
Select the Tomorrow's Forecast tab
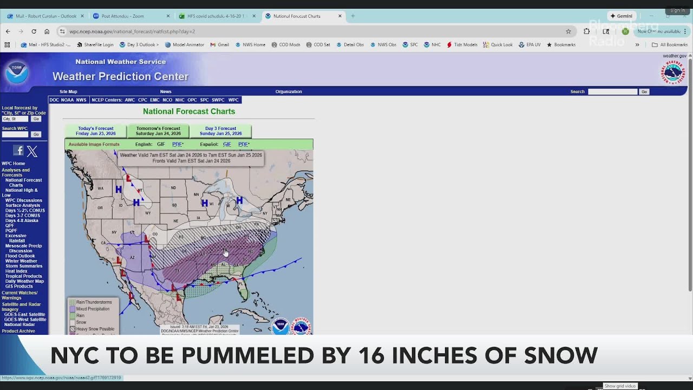[158, 131]
